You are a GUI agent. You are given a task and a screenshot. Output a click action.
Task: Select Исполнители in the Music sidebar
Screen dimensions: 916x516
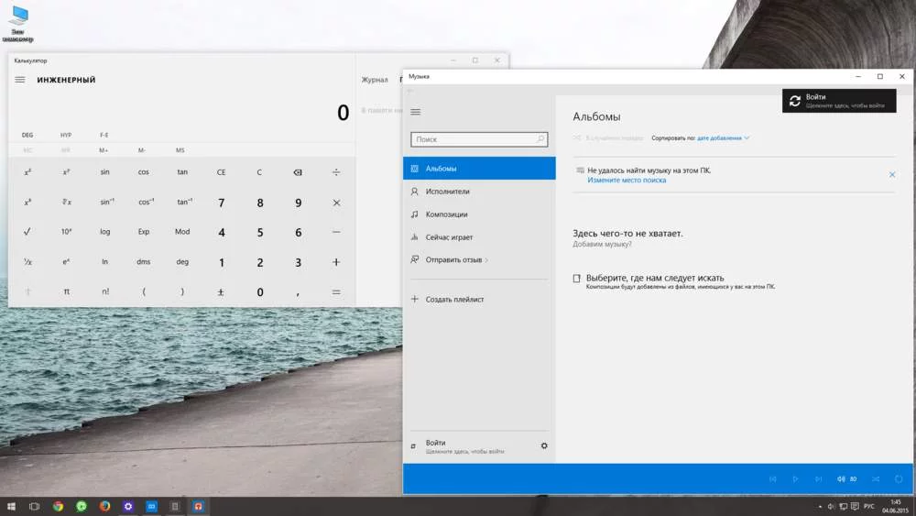point(447,192)
